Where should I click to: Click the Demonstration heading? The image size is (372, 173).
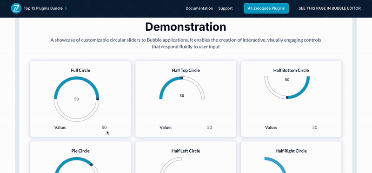pos(186,27)
